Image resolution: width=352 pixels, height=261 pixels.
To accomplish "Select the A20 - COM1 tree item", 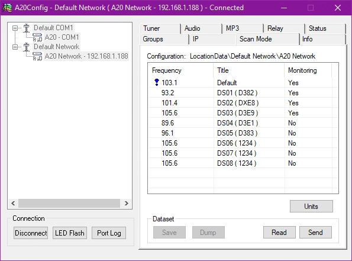I will [x=62, y=37].
